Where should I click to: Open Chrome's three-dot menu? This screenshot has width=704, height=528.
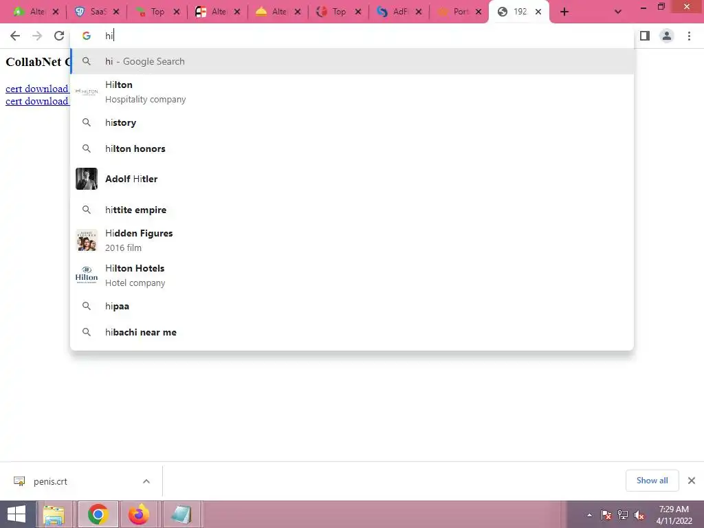[689, 36]
